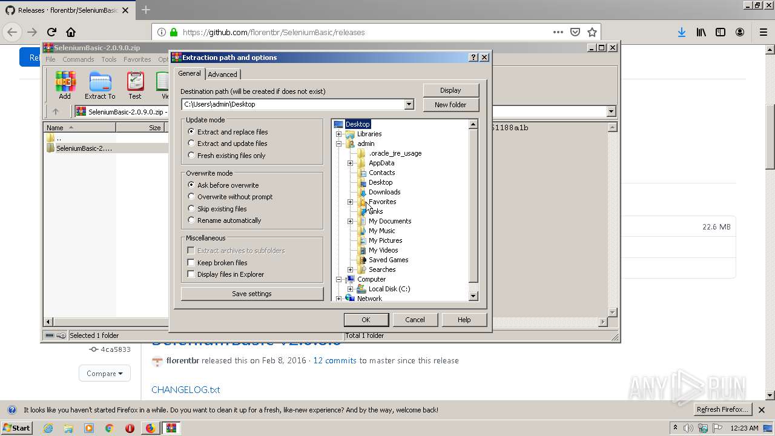The width and height of the screenshot is (775, 436).
Task: Click the New folder button
Action: point(450,105)
